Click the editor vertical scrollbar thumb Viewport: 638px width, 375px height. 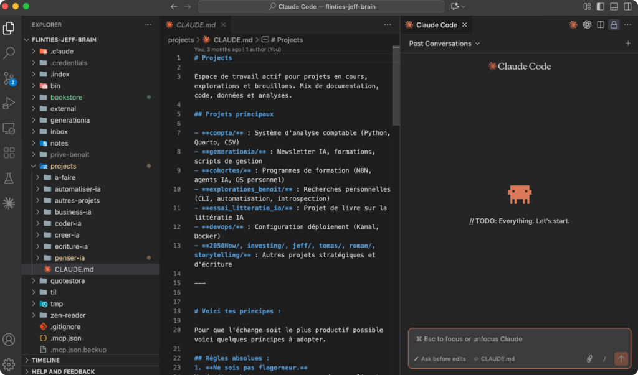click(396, 86)
